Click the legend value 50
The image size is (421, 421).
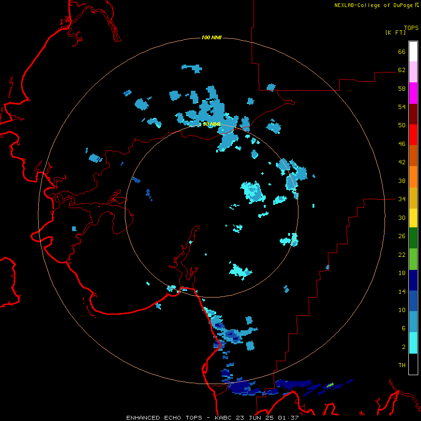pyautogui.click(x=402, y=125)
